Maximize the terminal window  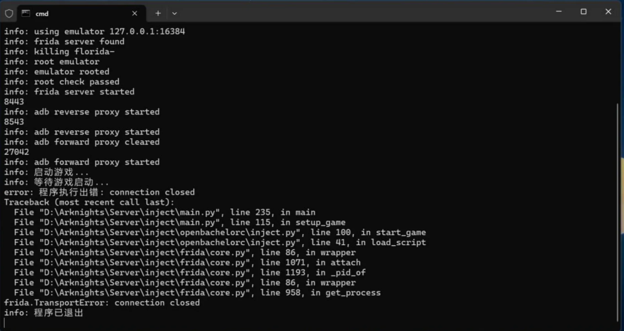coord(584,12)
